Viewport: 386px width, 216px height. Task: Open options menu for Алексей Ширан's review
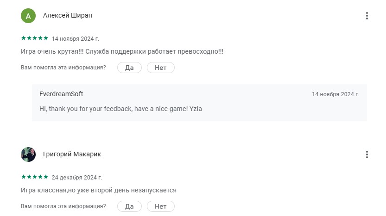coord(367,16)
